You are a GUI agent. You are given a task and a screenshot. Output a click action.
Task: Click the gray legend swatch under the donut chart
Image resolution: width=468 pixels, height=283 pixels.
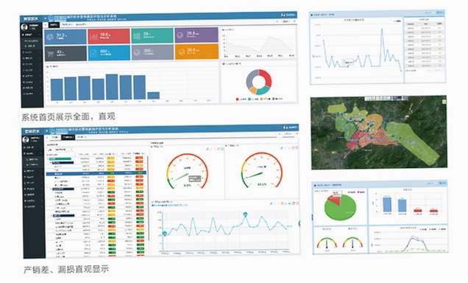pos(274,99)
